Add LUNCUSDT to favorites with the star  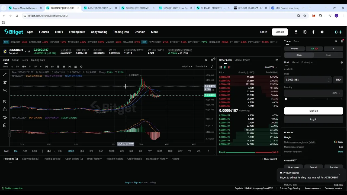(29, 51)
